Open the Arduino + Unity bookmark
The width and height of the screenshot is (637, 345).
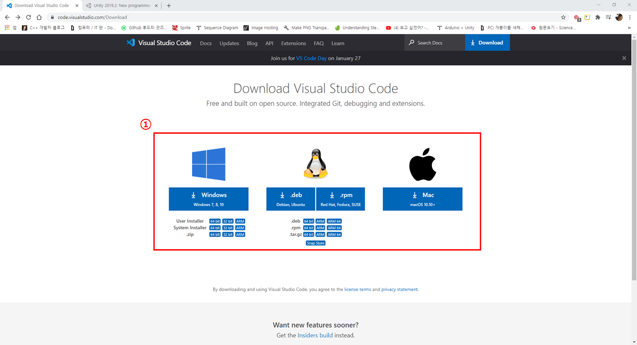pos(456,28)
